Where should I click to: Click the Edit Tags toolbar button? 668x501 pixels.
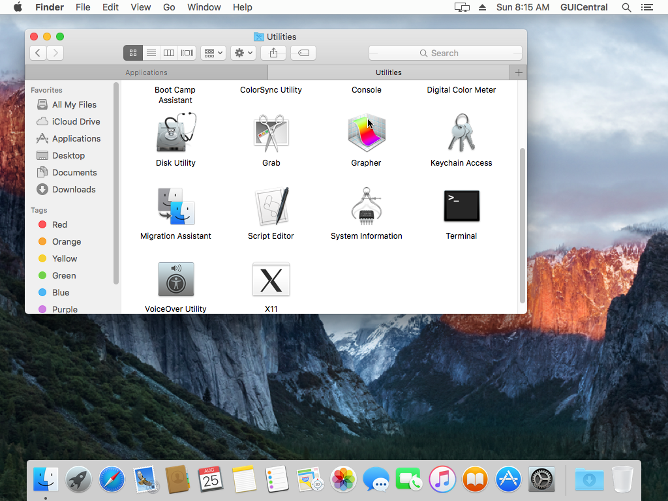click(303, 53)
